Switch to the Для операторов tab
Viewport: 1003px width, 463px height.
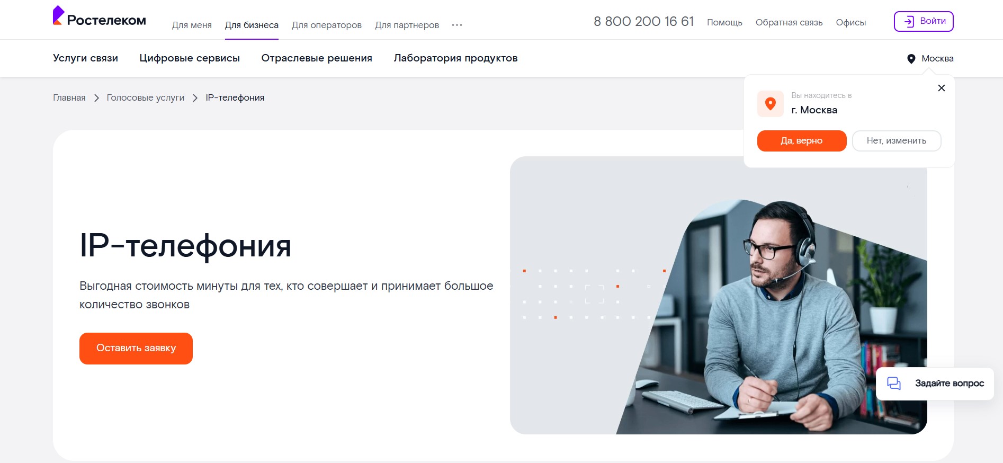(x=327, y=25)
